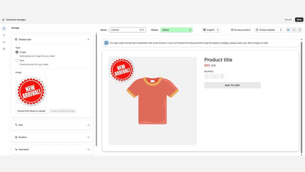
Task: Click the New Arrival image thumbnail in Design panel
Action: pyautogui.click(x=31, y=91)
